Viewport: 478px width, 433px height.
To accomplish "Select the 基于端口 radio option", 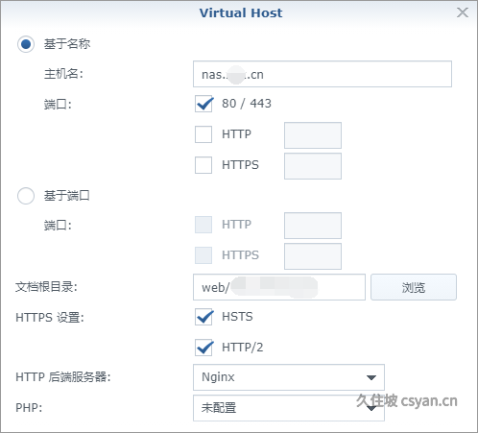I will (26, 196).
